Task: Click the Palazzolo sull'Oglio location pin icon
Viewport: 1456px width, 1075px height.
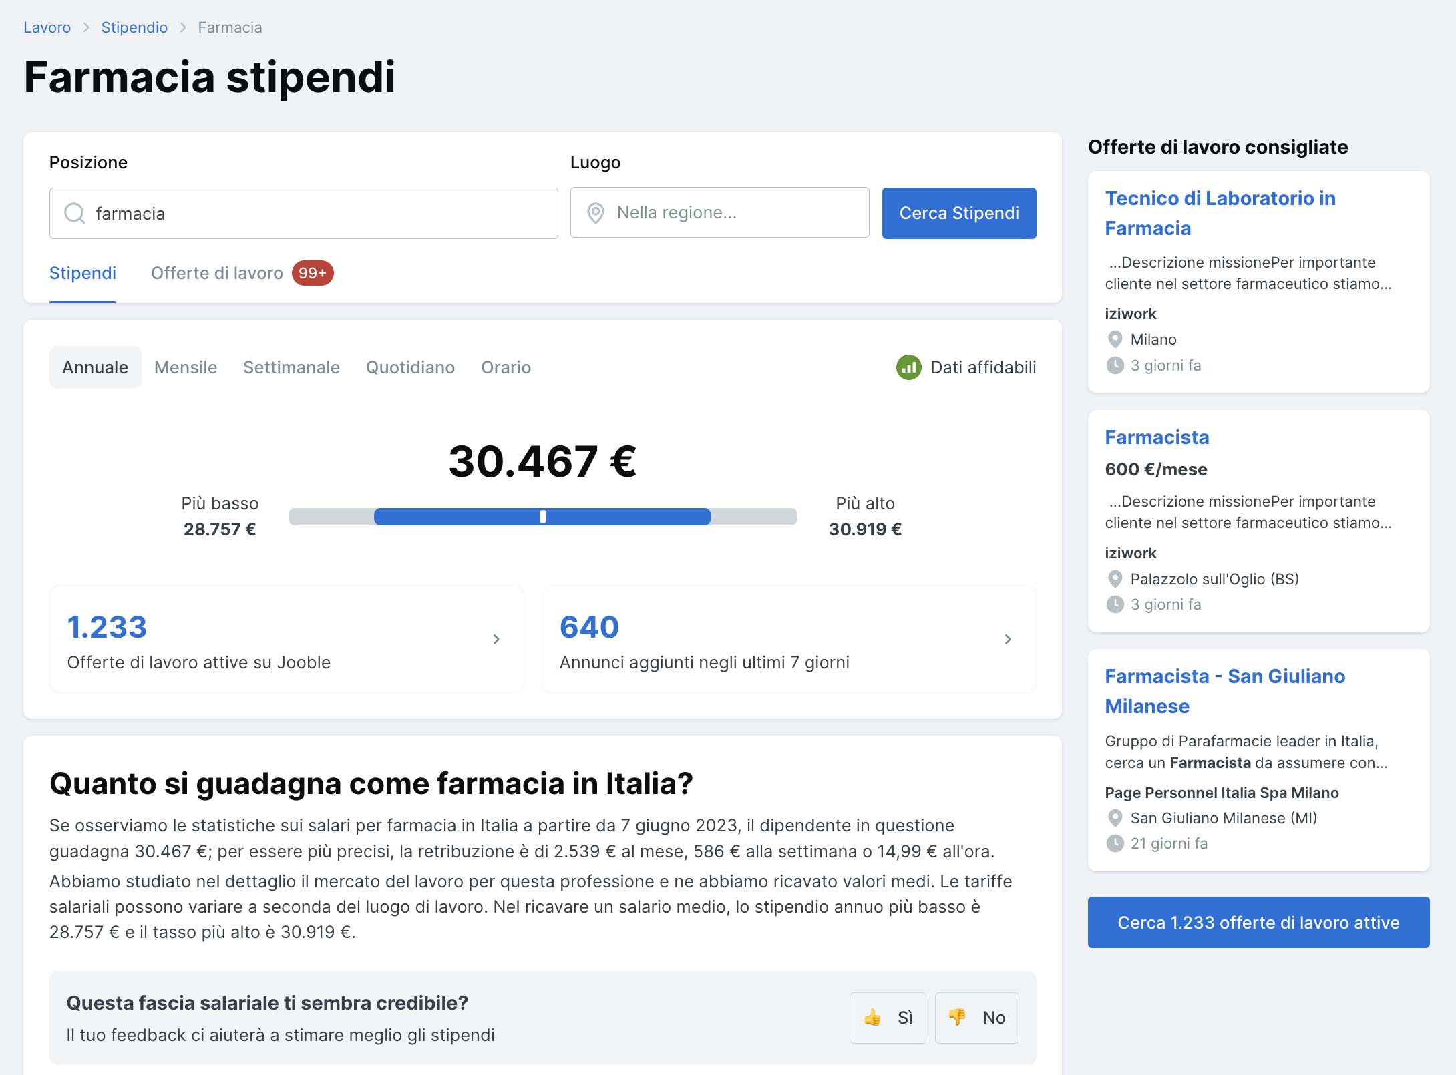Action: [1115, 579]
